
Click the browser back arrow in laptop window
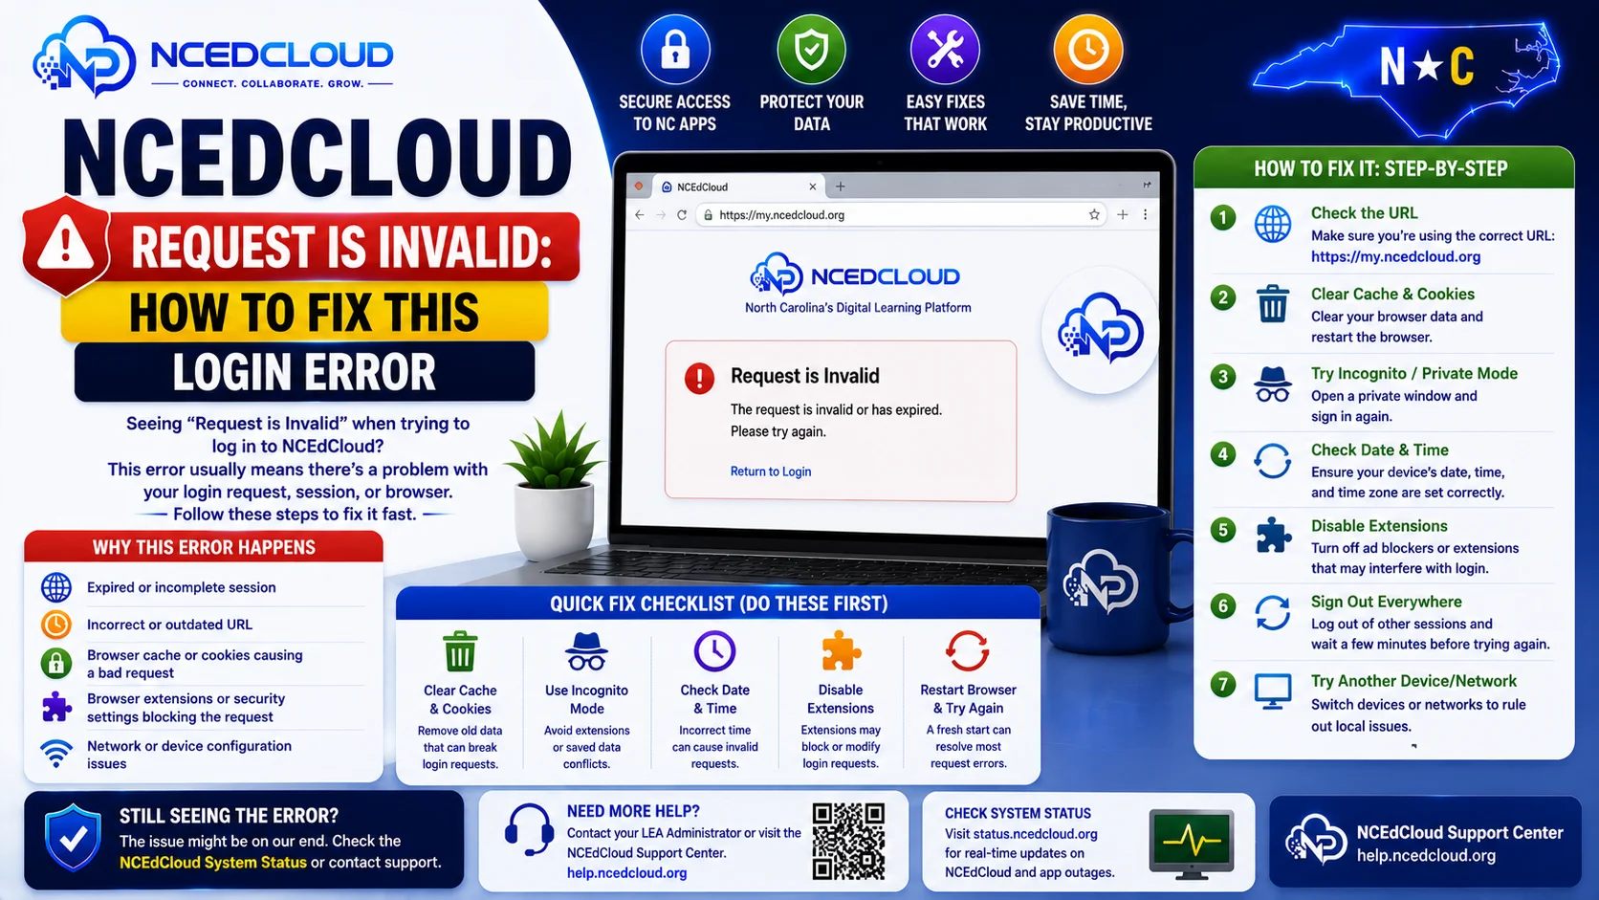[x=640, y=215]
